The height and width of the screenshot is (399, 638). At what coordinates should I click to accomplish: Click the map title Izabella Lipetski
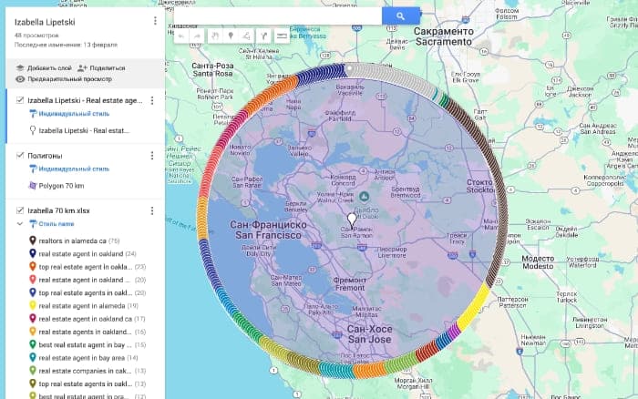click(x=45, y=23)
